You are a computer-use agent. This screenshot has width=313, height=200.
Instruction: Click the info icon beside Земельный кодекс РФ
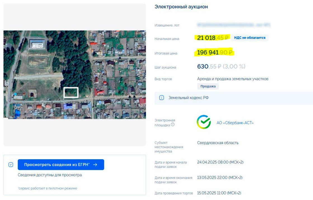161,98
